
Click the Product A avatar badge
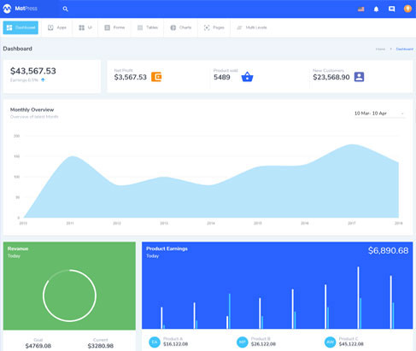point(155,342)
